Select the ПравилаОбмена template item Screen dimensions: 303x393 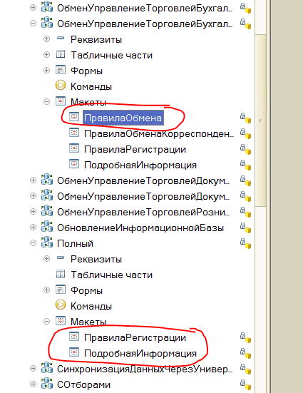click(123, 118)
